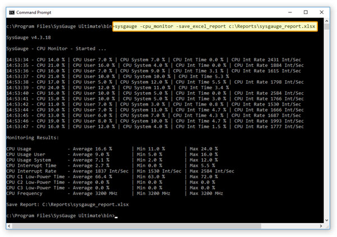Click the vertical scrollbar down arrow

(x=327, y=220)
